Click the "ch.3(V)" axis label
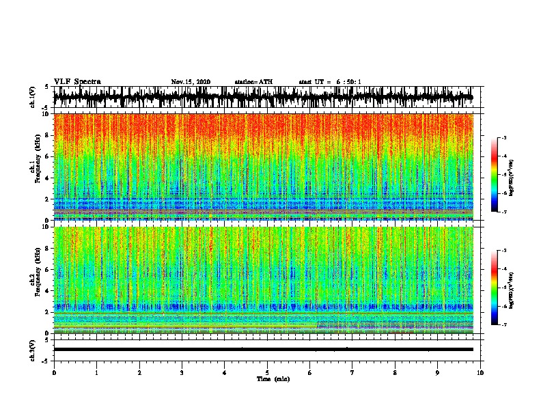This screenshot has width=541, height=418. 32,350
